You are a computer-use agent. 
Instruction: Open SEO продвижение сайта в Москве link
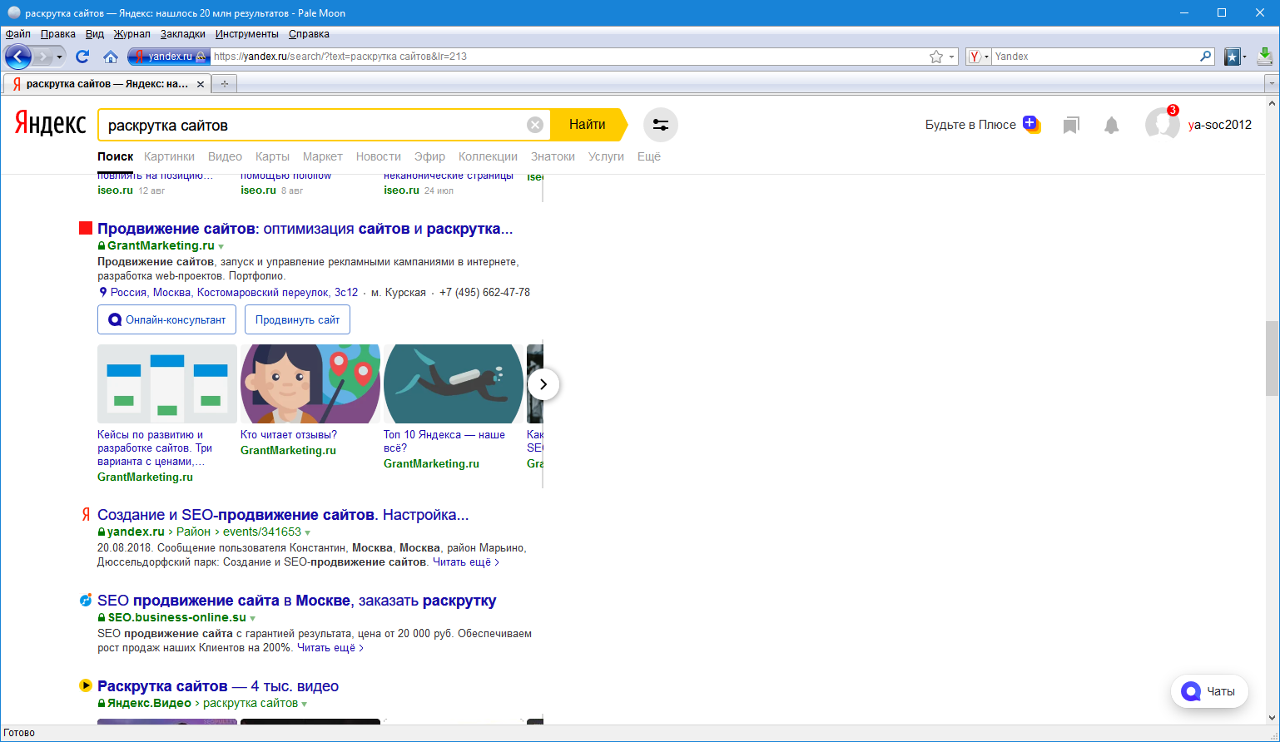tap(296, 601)
